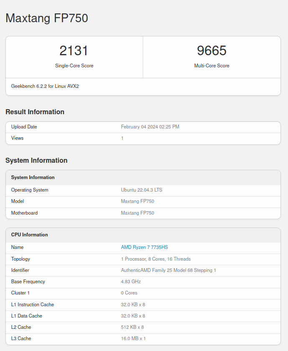Click the L1 Instruction Cache label
Viewport: 288px width, 351px height.
(33, 305)
